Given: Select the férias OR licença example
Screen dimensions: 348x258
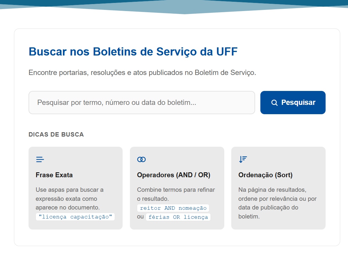Looking at the screenshot, I should tap(178, 217).
